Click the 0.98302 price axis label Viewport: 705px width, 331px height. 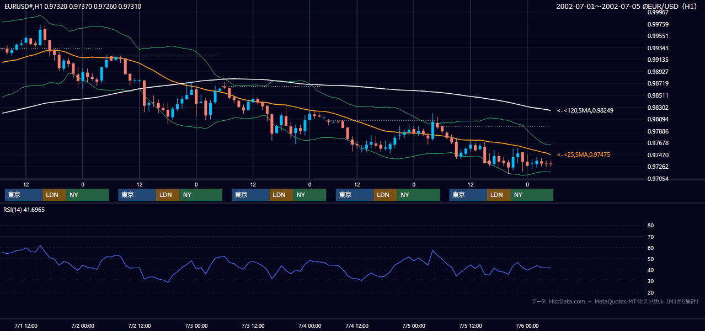coord(658,108)
